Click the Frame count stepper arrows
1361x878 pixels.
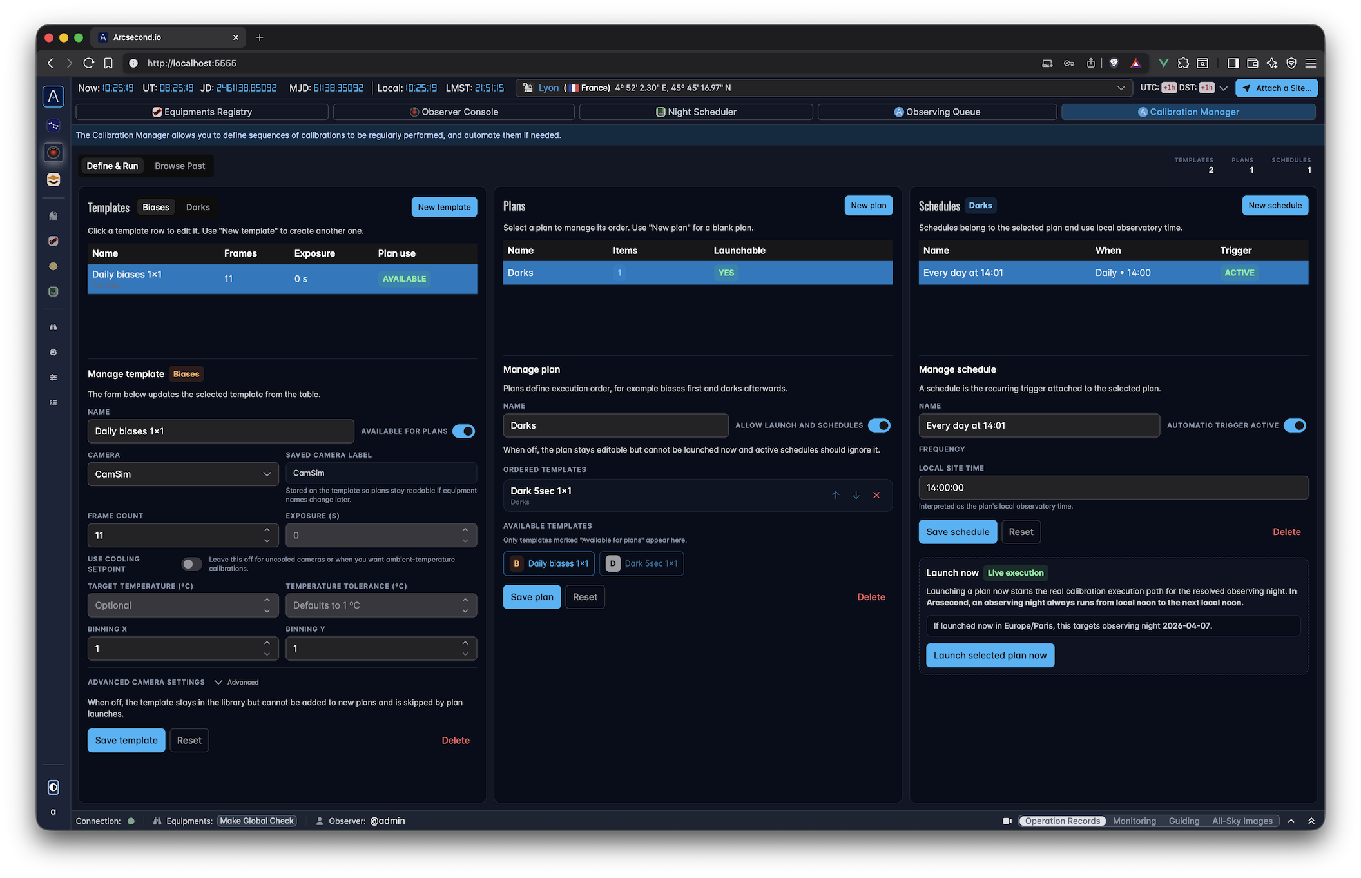tap(267, 535)
